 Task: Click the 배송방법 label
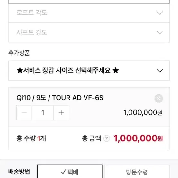pyautogui.click(x=19, y=172)
